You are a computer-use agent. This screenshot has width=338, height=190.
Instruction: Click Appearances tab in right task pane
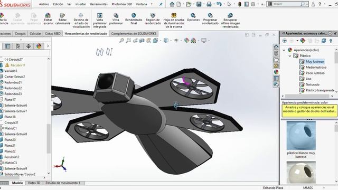276,72
